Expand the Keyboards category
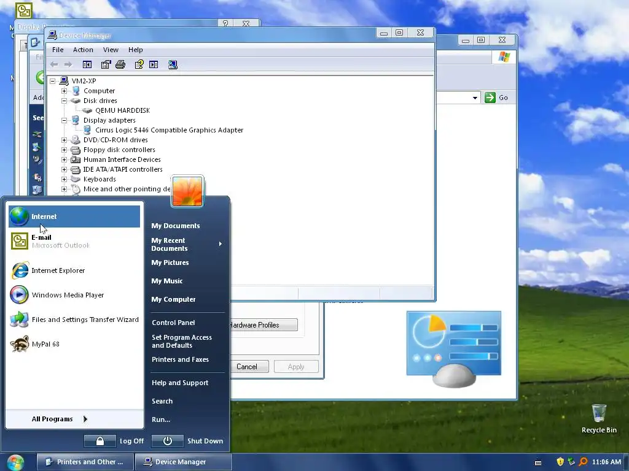 click(x=64, y=179)
